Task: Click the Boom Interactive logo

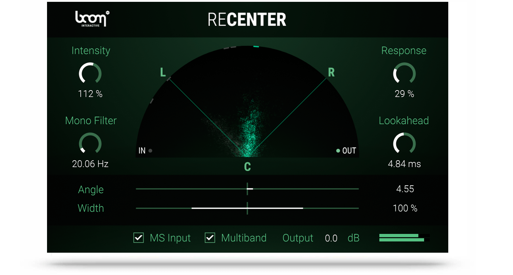Action: tap(92, 19)
